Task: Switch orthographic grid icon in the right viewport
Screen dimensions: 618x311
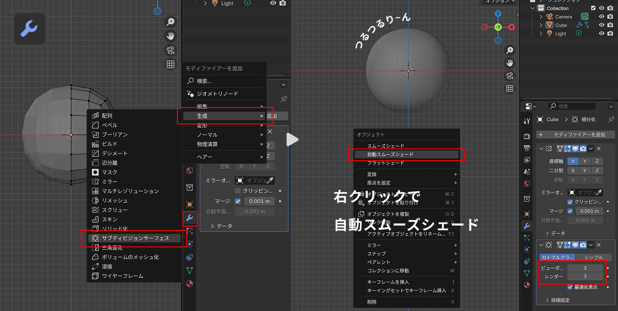Action: pos(509,88)
